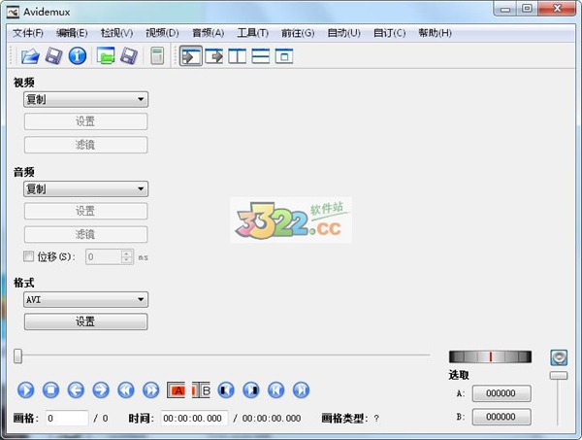Screen dimensions: 582x440
Task: Select the output preview mode icon
Action: (x=213, y=56)
